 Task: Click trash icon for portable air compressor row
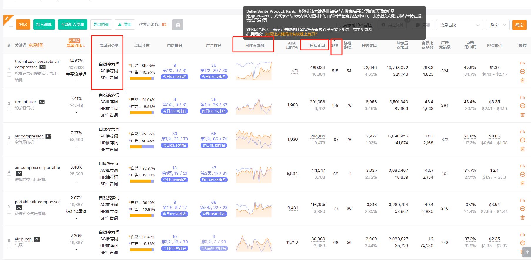click(522, 217)
